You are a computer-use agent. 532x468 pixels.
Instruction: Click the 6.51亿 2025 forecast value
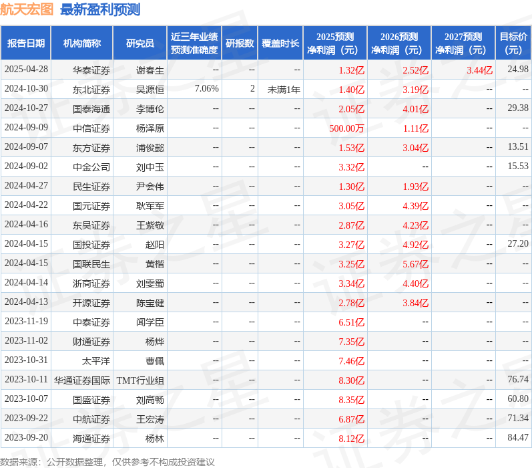point(352,322)
